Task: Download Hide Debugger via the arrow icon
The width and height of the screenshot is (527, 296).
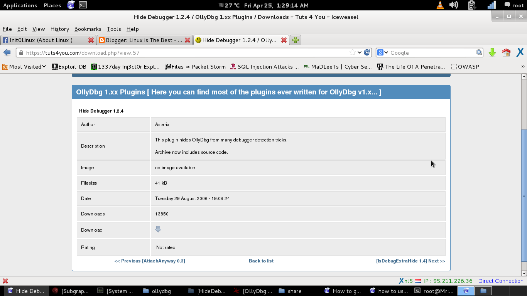Action: coord(158,229)
